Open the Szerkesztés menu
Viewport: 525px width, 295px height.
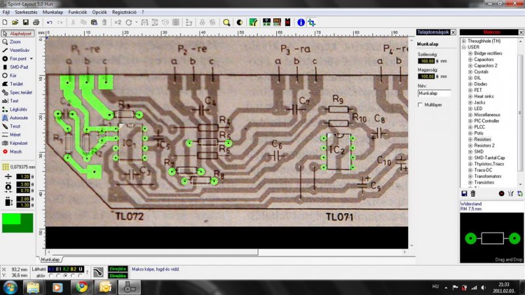coord(26,12)
